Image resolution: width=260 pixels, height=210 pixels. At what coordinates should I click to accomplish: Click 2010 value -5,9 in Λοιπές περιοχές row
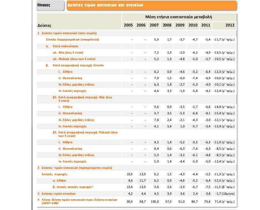tap(195, 161)
